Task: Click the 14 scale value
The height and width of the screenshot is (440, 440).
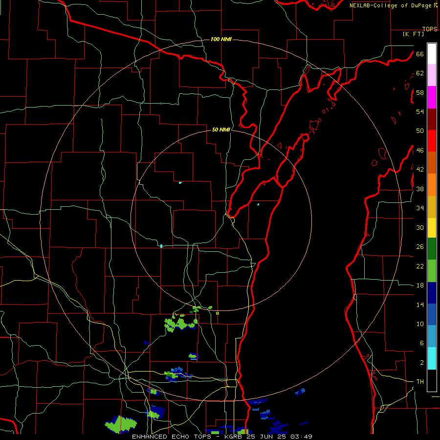Action: point(420,305)
